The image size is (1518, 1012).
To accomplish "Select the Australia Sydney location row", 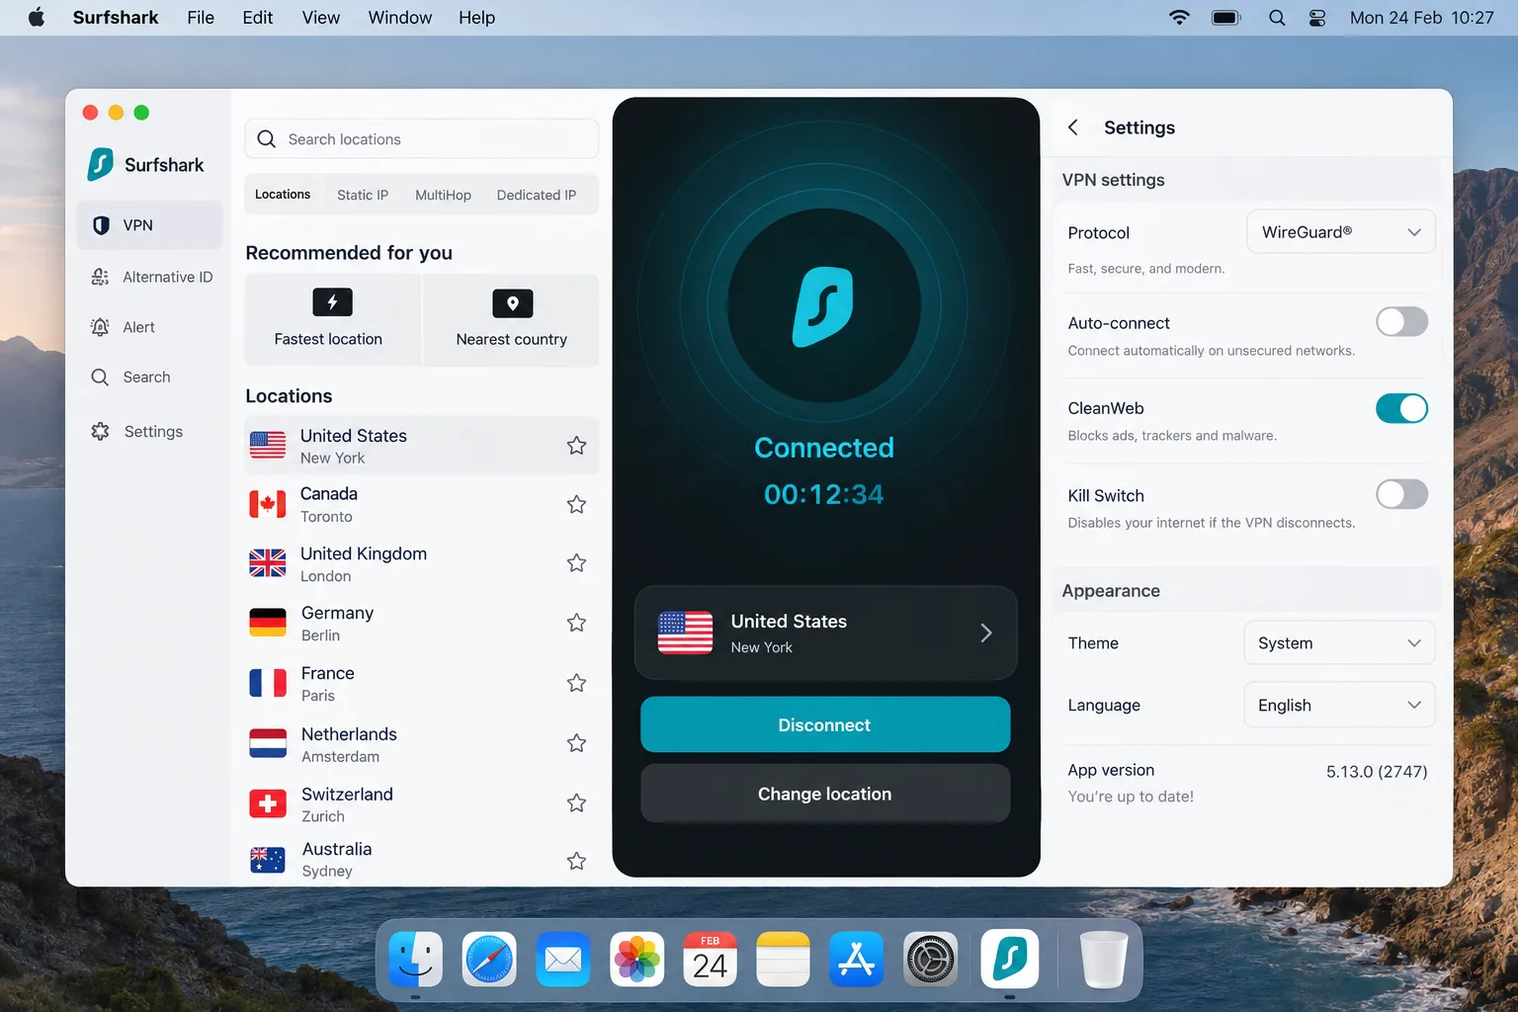I will pos(422,860).
